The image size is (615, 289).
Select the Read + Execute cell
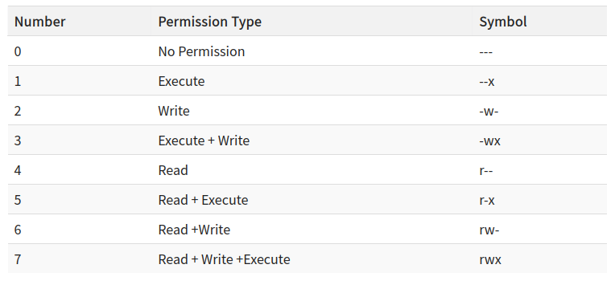(x=203, y=200)
